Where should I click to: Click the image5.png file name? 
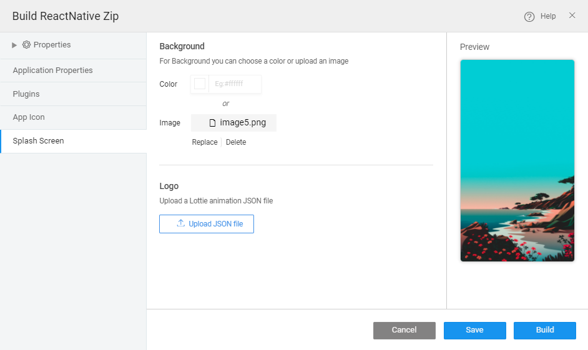point(243,123)
